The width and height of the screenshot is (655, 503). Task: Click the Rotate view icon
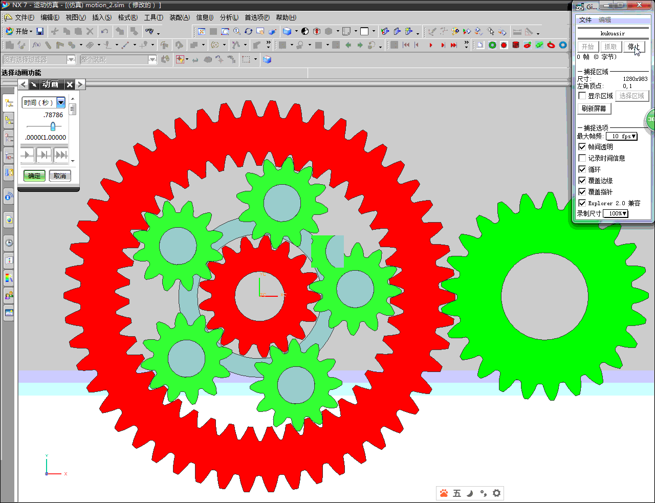click(x=249, y=31)
